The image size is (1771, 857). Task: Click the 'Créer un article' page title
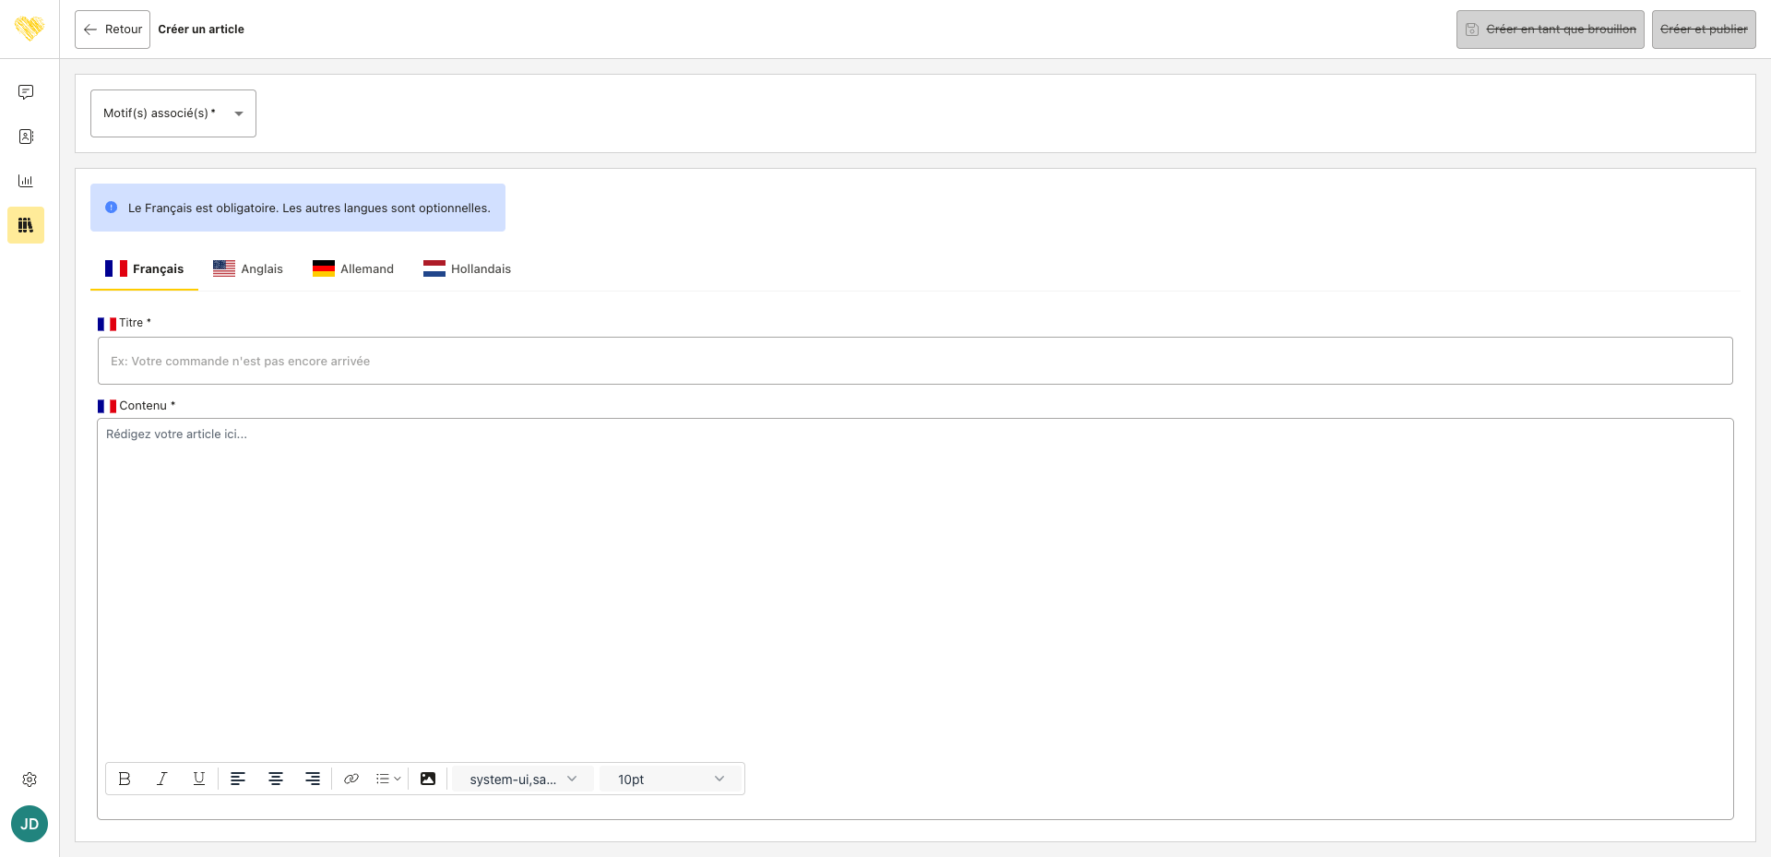(x=201, y=30)
